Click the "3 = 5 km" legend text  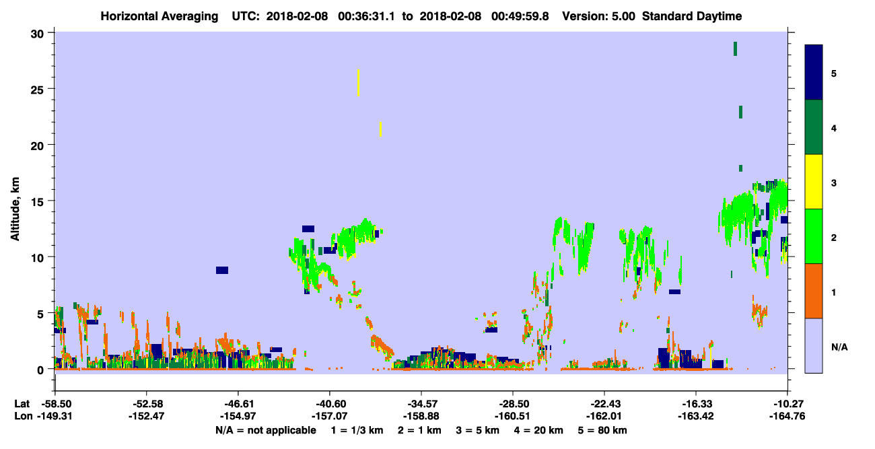pos(478,429)
